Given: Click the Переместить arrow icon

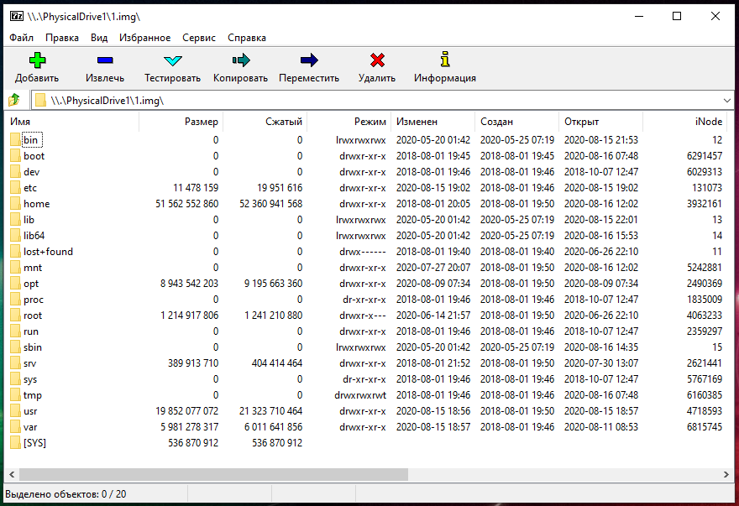Looking at the screenshot, I should 309,60.
